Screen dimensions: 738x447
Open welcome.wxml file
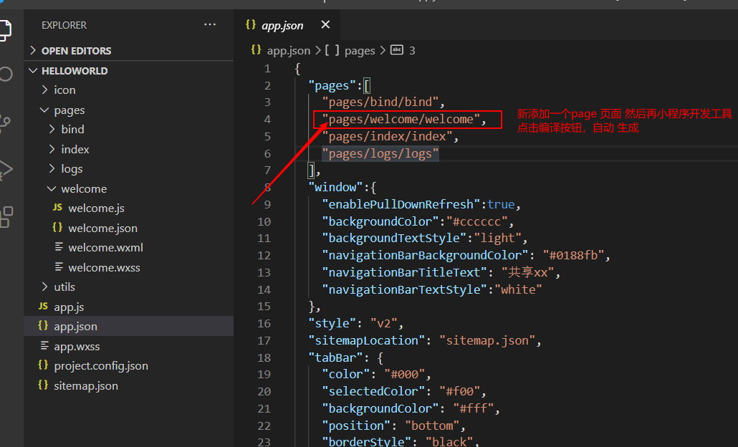point(105,247)
